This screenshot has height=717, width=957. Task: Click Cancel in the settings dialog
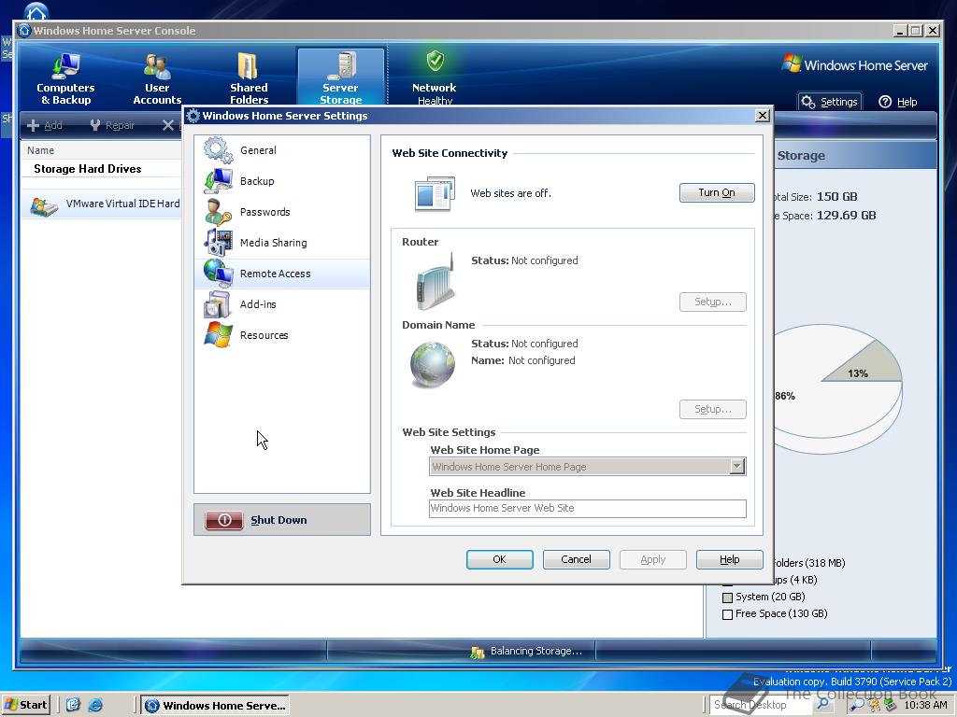pos(576,559)
